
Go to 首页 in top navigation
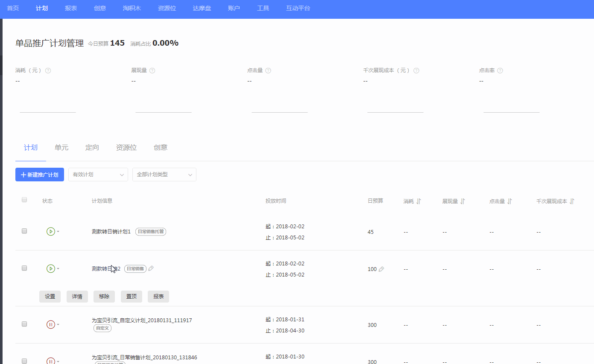13,8
